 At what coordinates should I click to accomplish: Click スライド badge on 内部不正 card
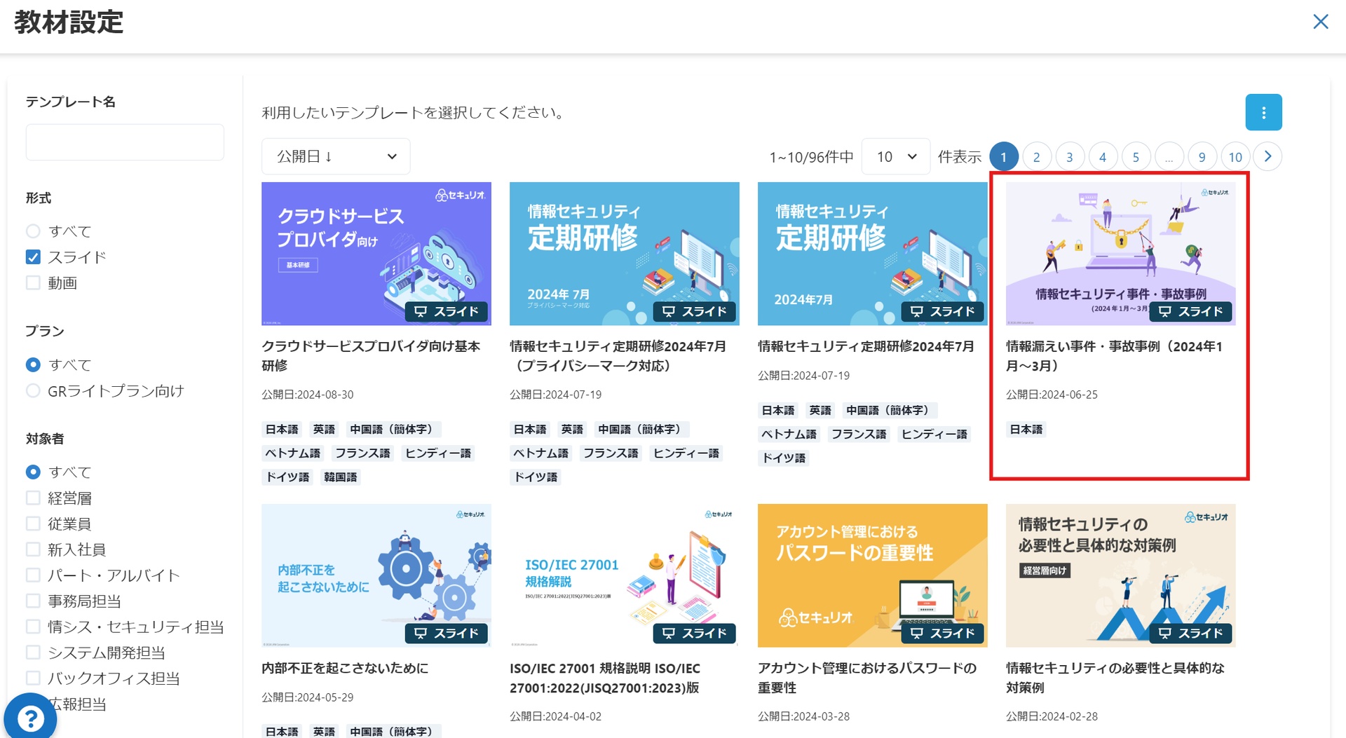coord(446,633)
